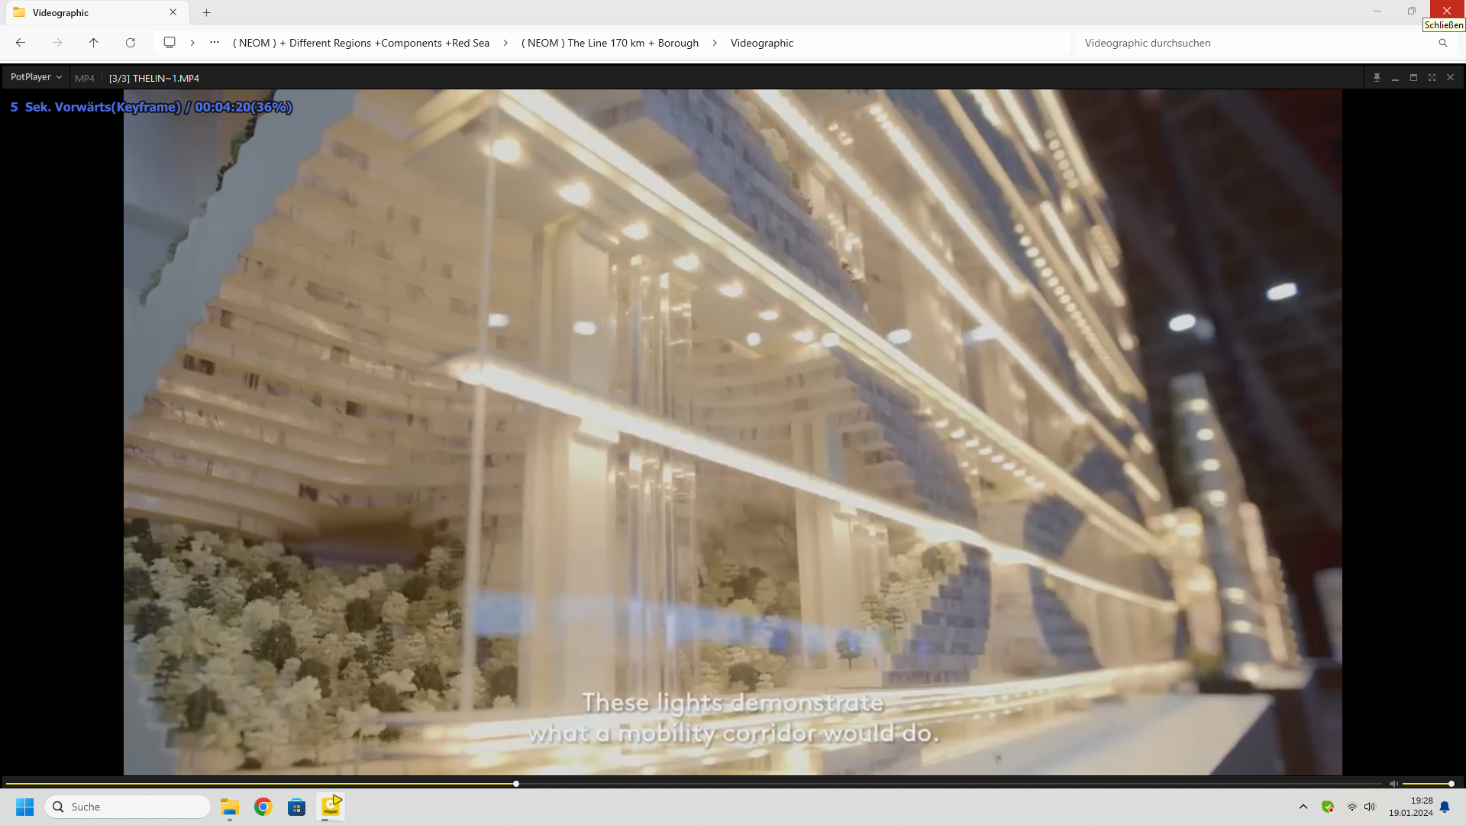Seek on the video progress bar
This screenshot has width=1466, height=825.
click(x=693, y=784)
